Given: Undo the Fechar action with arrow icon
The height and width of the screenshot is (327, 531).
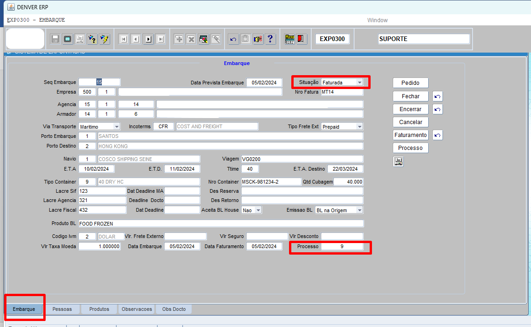Looking at the screenshot, I should 438,96.
